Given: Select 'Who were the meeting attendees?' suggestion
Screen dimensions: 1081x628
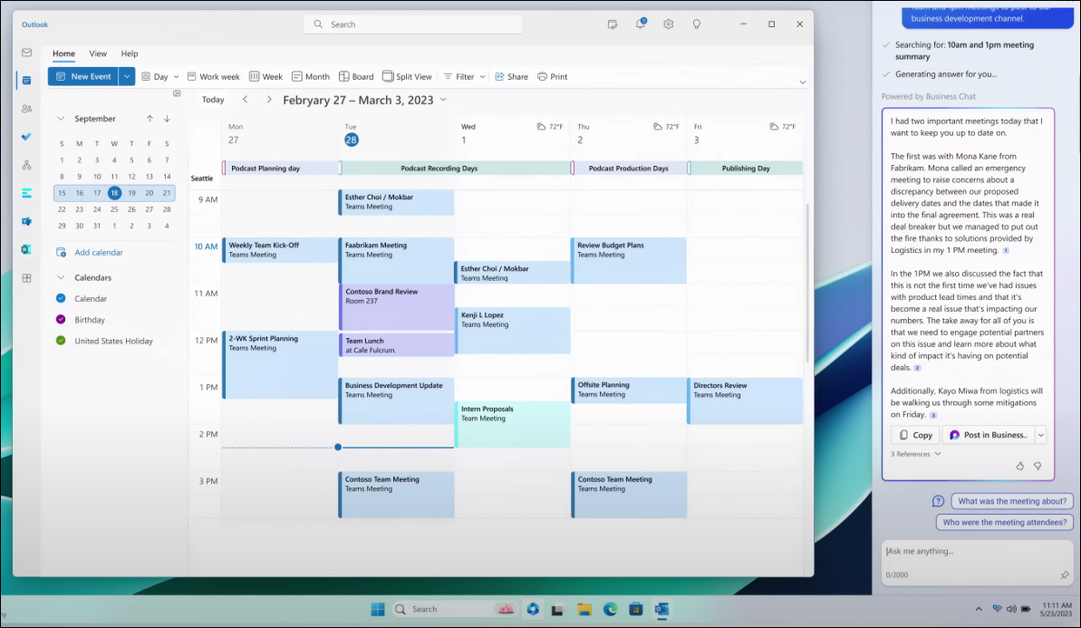Looking at the screenshot, I should pos(1005,522).
